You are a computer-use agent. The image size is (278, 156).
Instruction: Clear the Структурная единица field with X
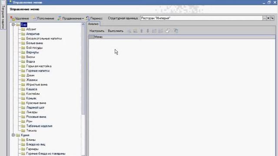(x=268, y=18)
